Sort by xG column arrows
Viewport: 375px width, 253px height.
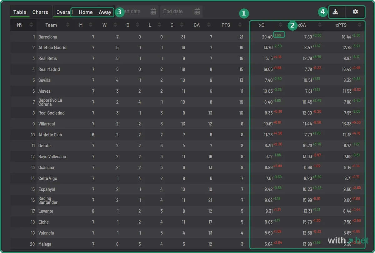coord(281,25)
